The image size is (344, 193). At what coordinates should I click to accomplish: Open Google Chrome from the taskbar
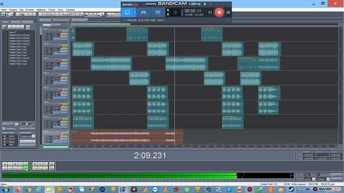(x=28, y=189)
